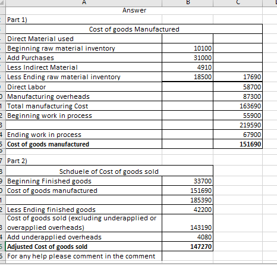
Task: Select the 'Add Purchases' cell
Action: (x=84, y=58)
